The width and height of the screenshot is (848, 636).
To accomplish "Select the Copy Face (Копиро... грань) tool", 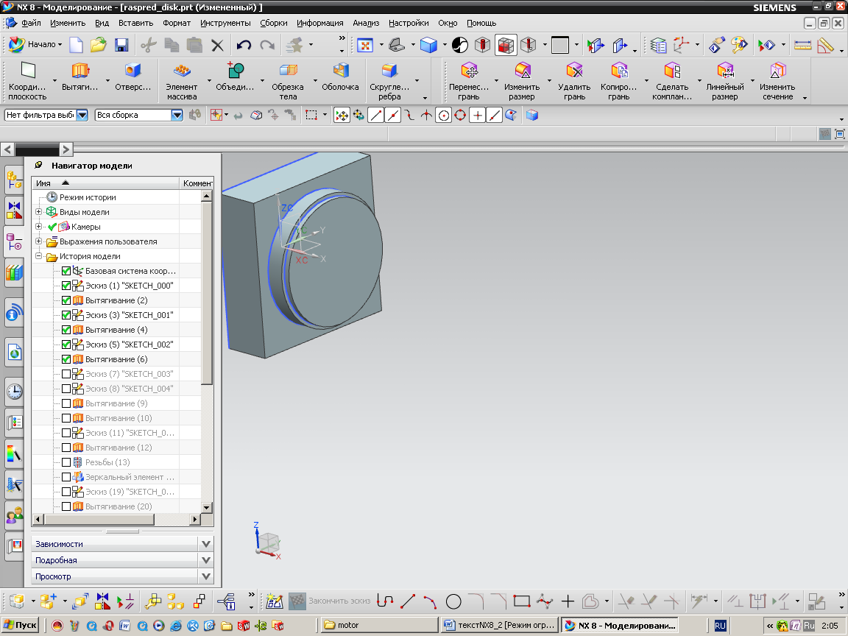I will (618, 81).
